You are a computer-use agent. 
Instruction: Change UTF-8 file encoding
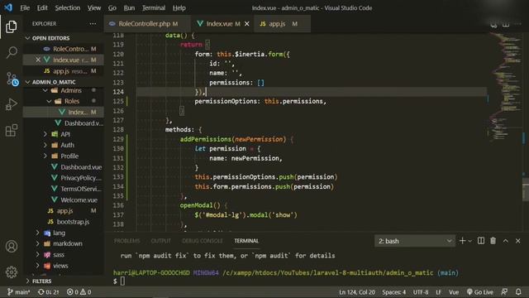pos(421,292)
